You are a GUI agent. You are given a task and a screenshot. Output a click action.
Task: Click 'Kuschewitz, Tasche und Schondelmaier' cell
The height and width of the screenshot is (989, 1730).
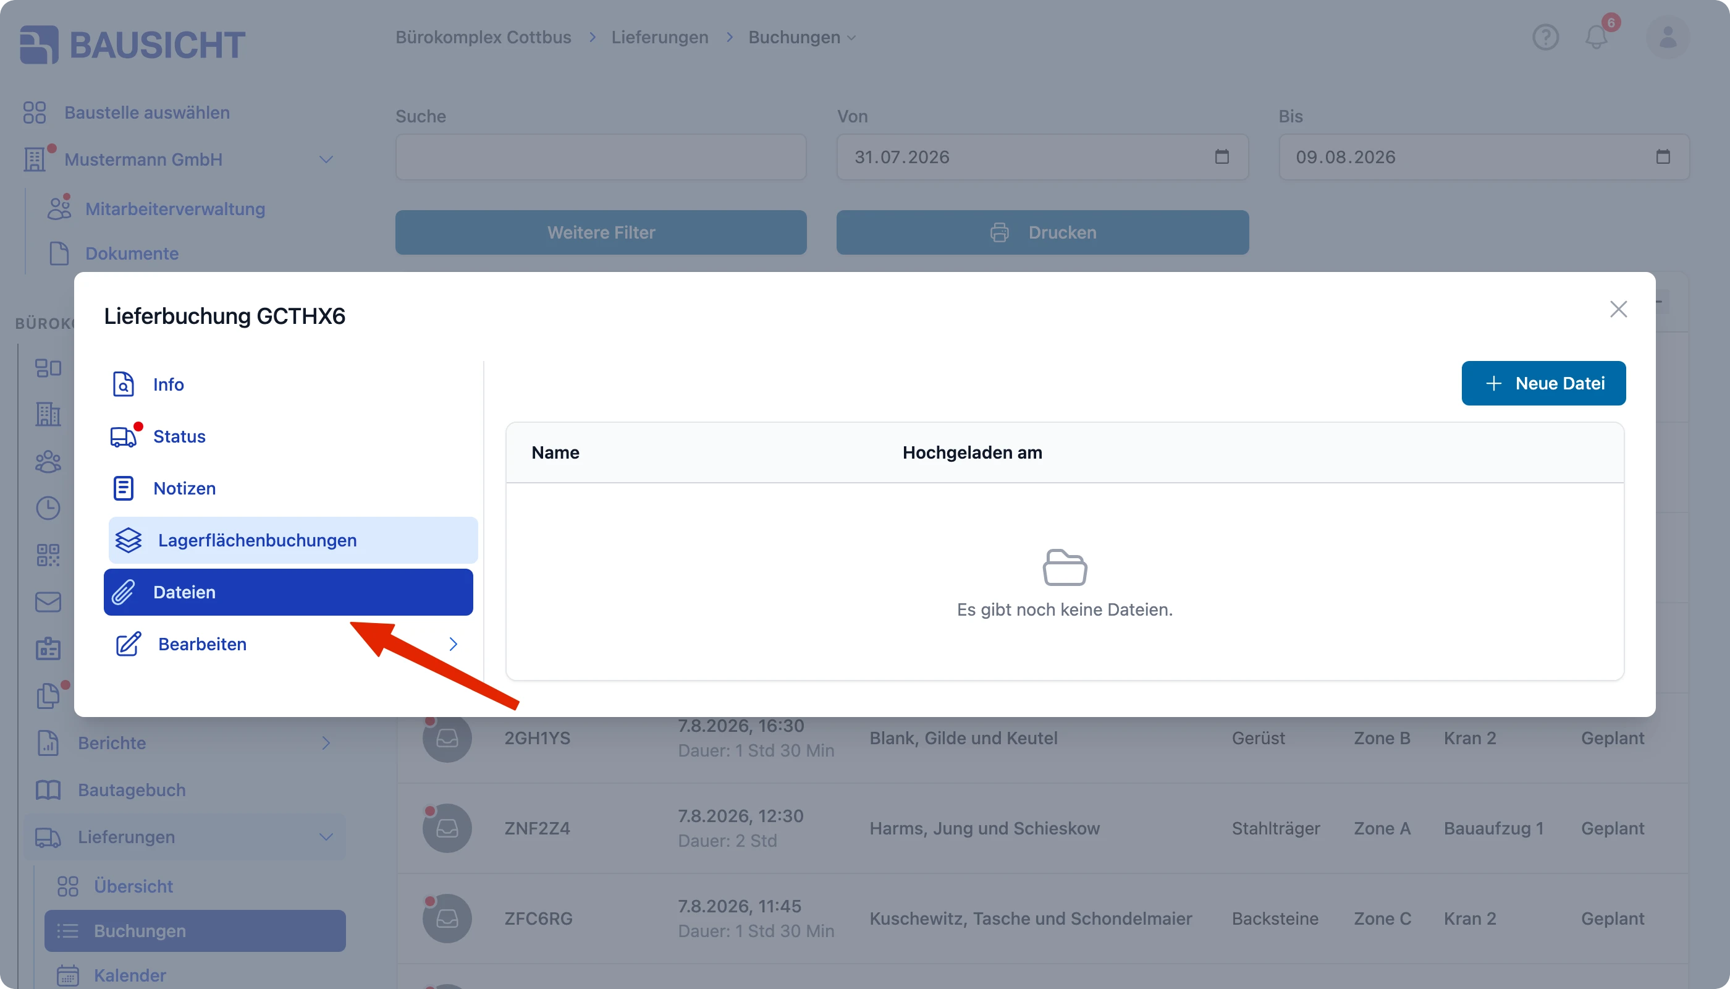1031,919
